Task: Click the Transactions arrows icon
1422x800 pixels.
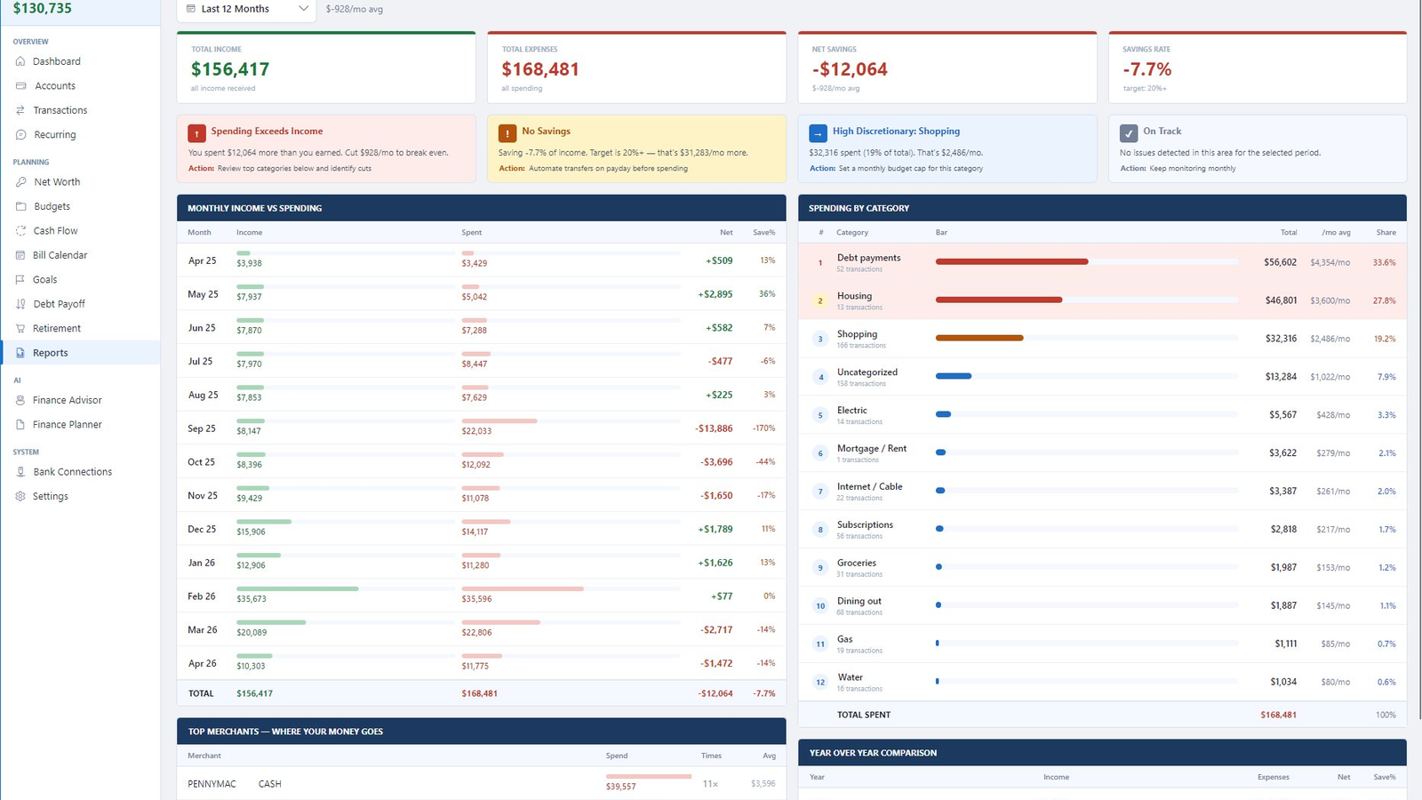Action: [20, 110]
